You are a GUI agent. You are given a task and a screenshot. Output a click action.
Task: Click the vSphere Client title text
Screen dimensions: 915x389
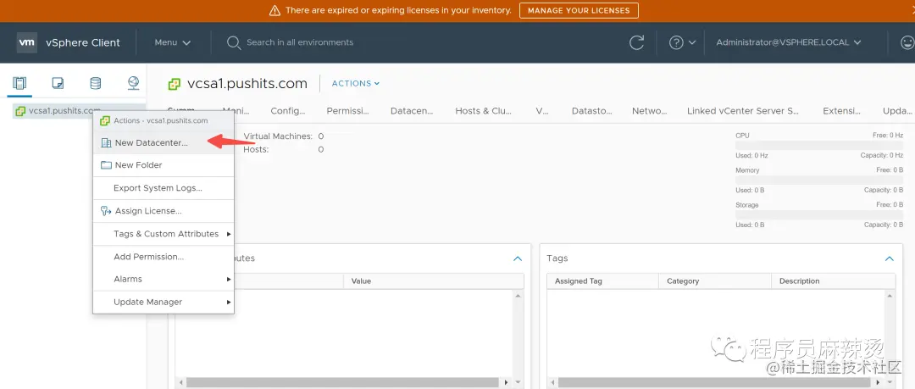(83, 42)
